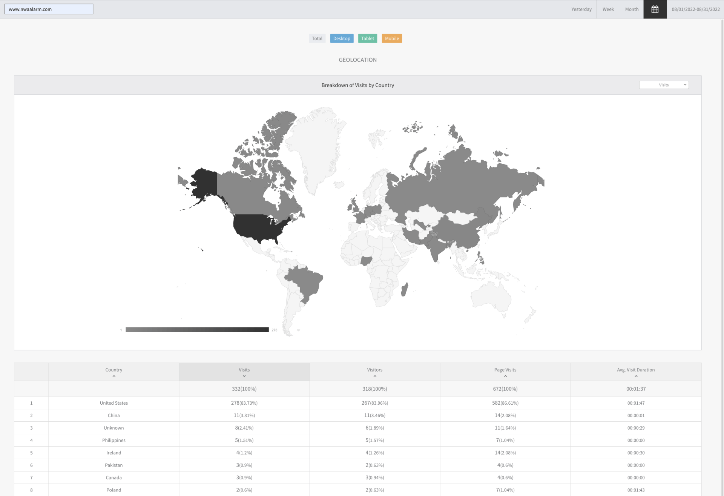Viewport: 724px width, 496px height.
Task: Switch to the Week time range
Action: click(608, 9)
